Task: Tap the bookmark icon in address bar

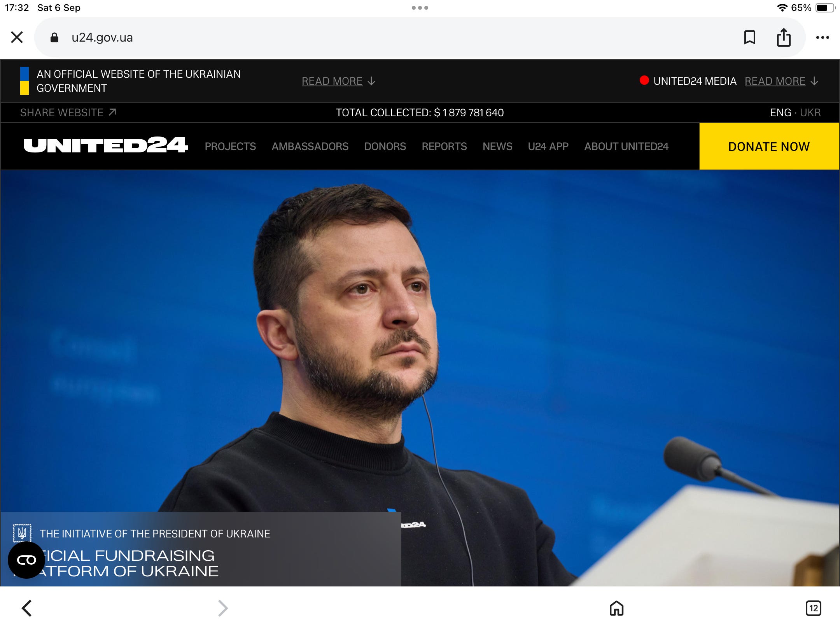Action: [x=749, y=38]
